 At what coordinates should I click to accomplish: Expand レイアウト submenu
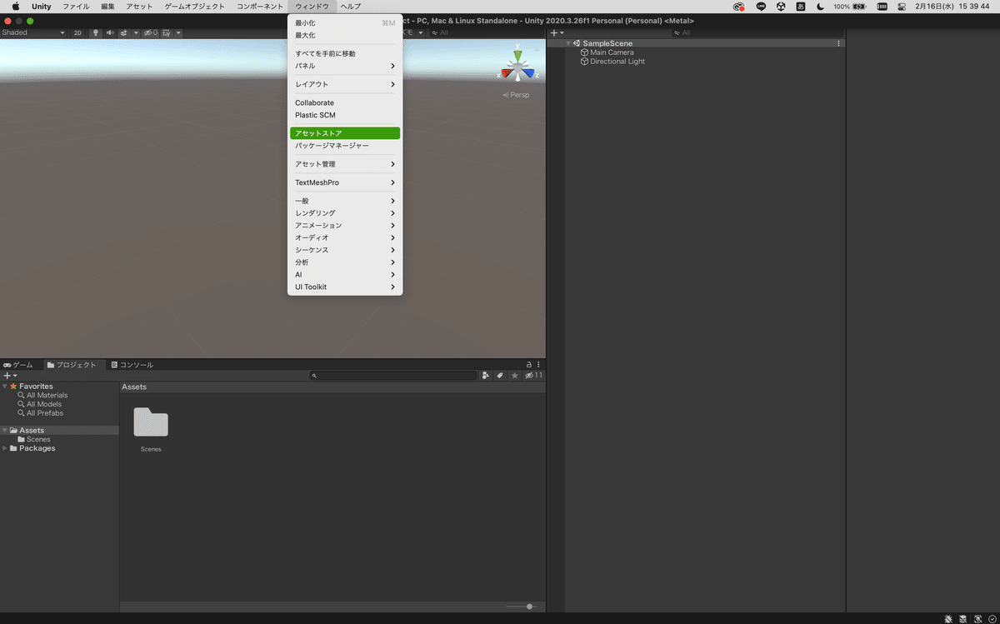[x=345, y=84]
